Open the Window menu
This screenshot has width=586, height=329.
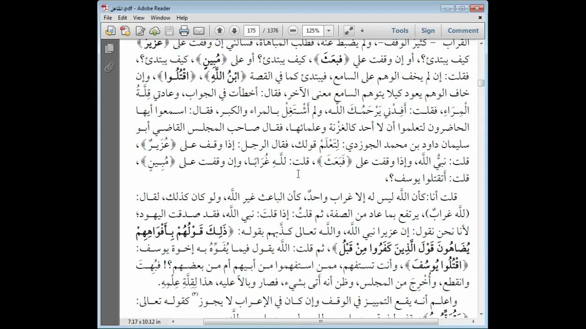[x=161, y=18]
